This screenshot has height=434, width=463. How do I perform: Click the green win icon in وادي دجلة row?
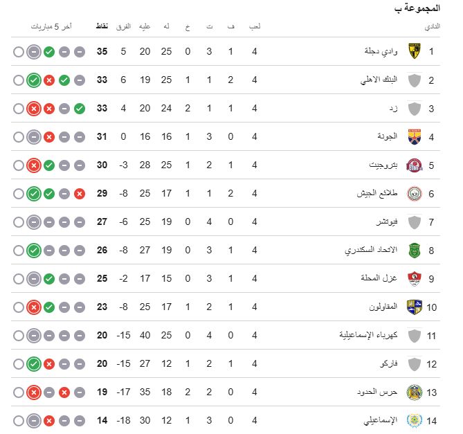pos(49,52)
